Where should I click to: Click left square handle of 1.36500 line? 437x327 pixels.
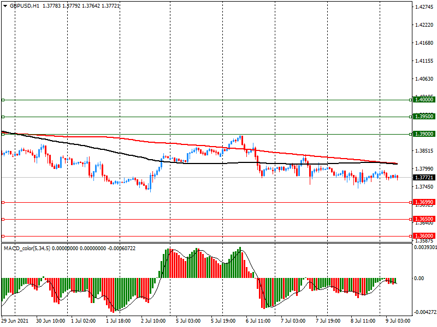point(3,219)
